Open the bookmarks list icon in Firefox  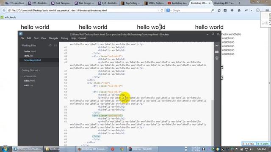tap(225, 10)
